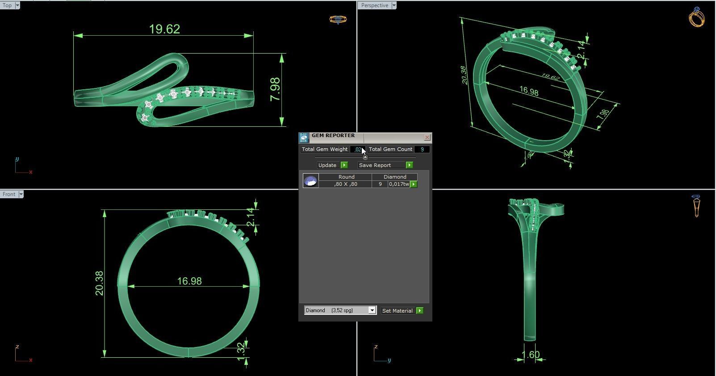Click the Gem Reporter title icon
Viewport: 716px width, 376px height.
[304, 138]
